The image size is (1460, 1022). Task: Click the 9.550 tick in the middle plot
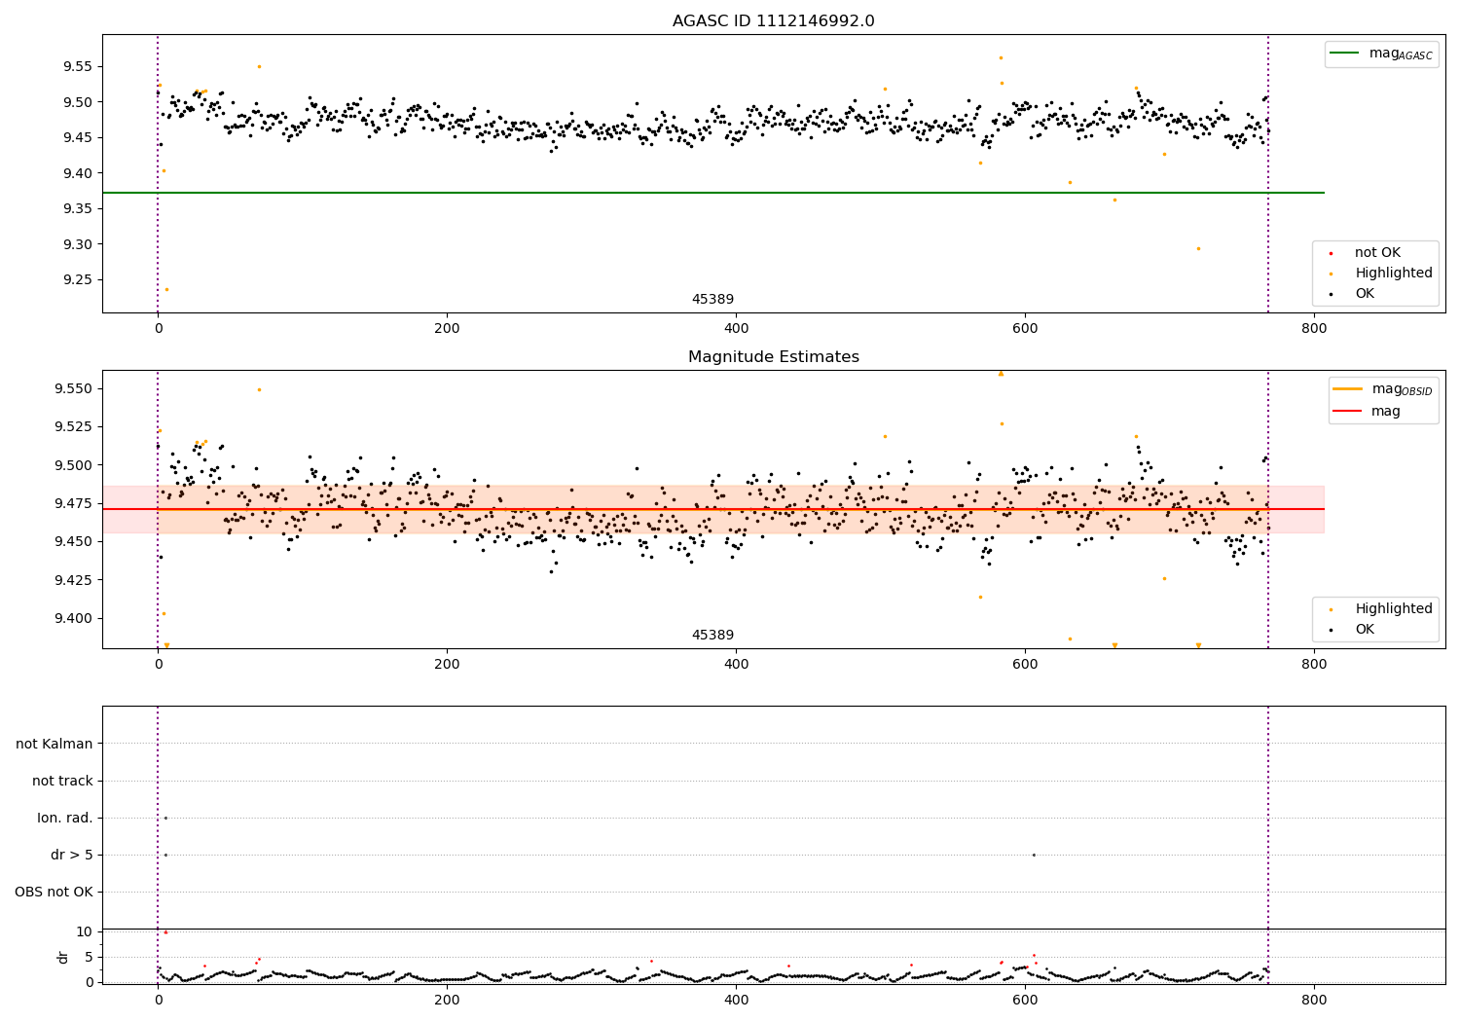pos(74,388)
